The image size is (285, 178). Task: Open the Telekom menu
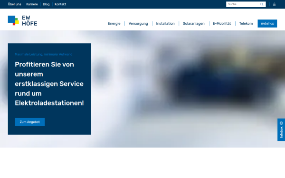[246, 23]
